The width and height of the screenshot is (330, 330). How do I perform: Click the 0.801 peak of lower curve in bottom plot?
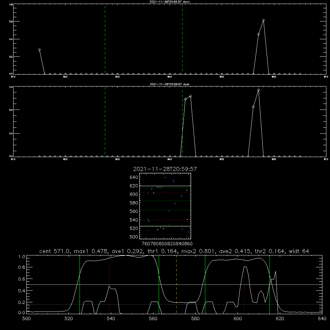pos(245,267)
